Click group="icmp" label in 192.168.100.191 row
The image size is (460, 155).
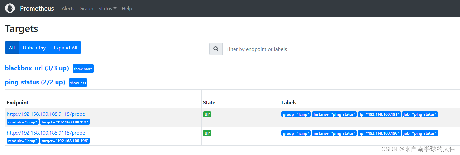296,114
